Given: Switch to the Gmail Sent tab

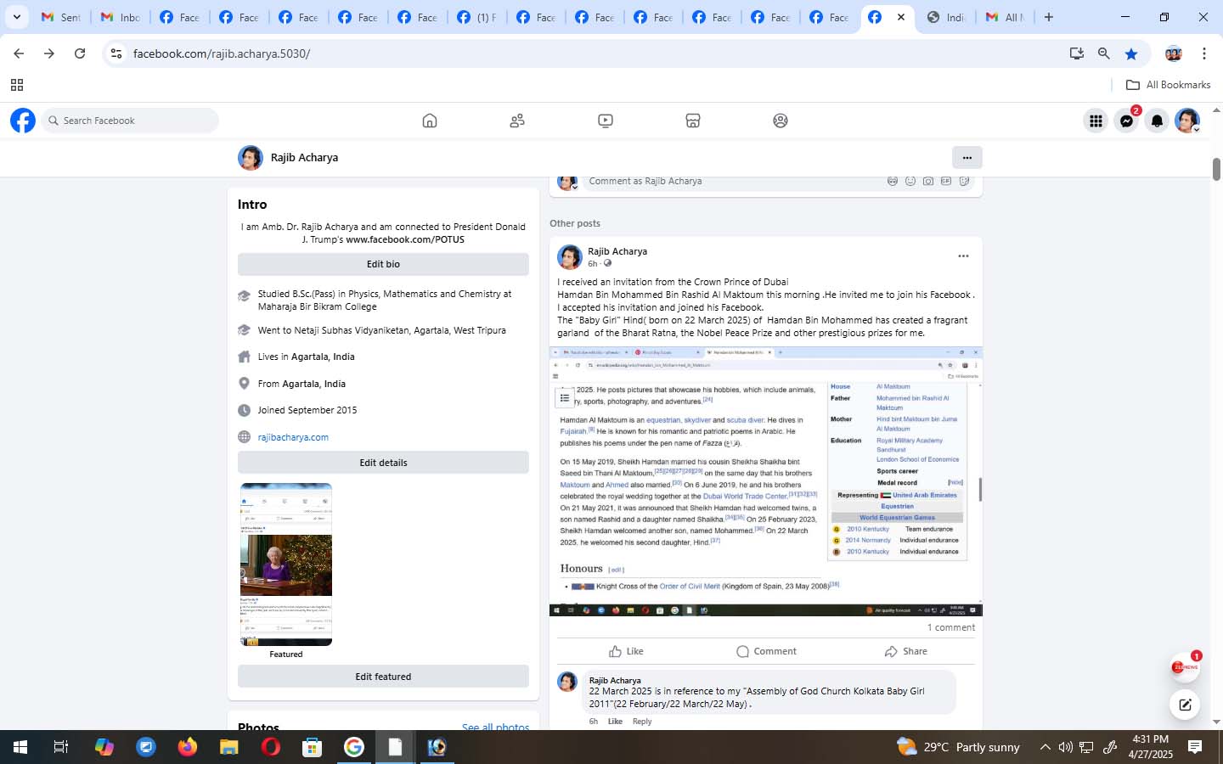Looking at the screenshot, I should [x=61, y=17].
